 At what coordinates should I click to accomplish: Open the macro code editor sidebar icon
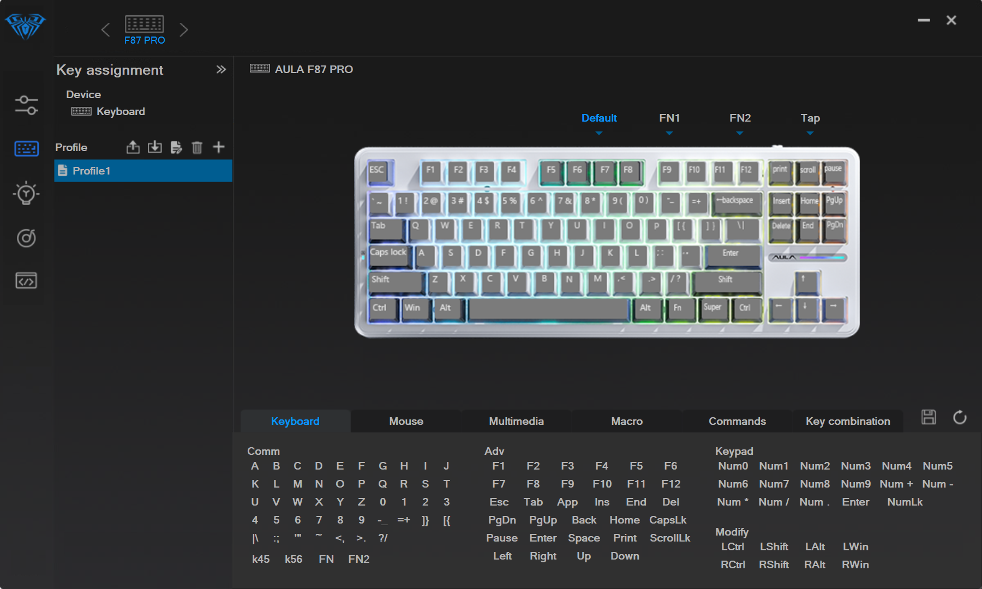26,281
